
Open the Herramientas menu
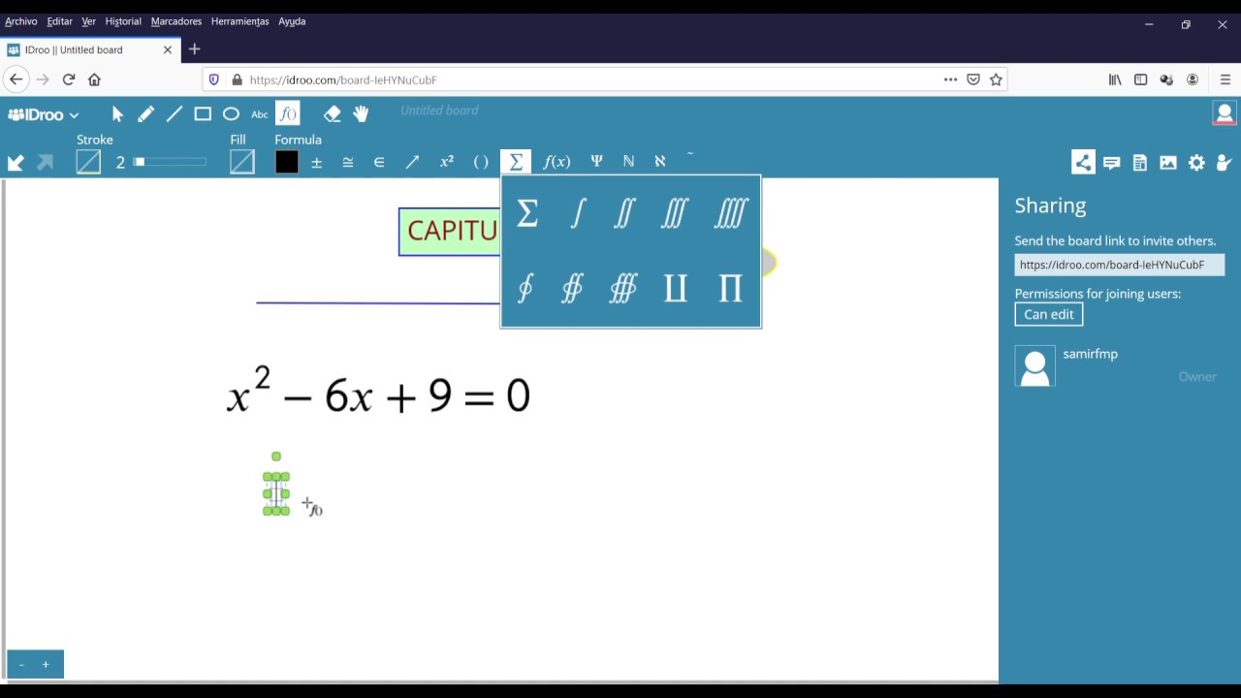point(240,21)
